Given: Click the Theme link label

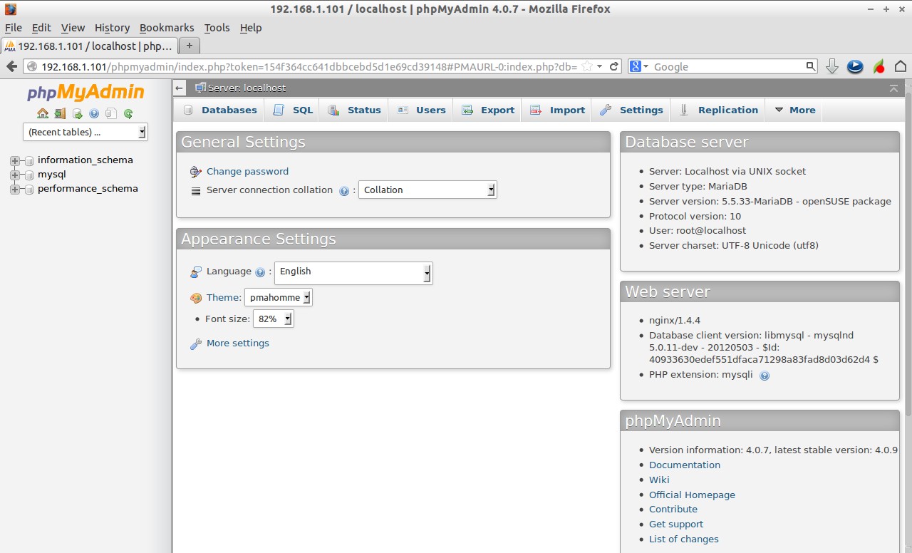Looking at the screenshot, I should pos(223,297).
